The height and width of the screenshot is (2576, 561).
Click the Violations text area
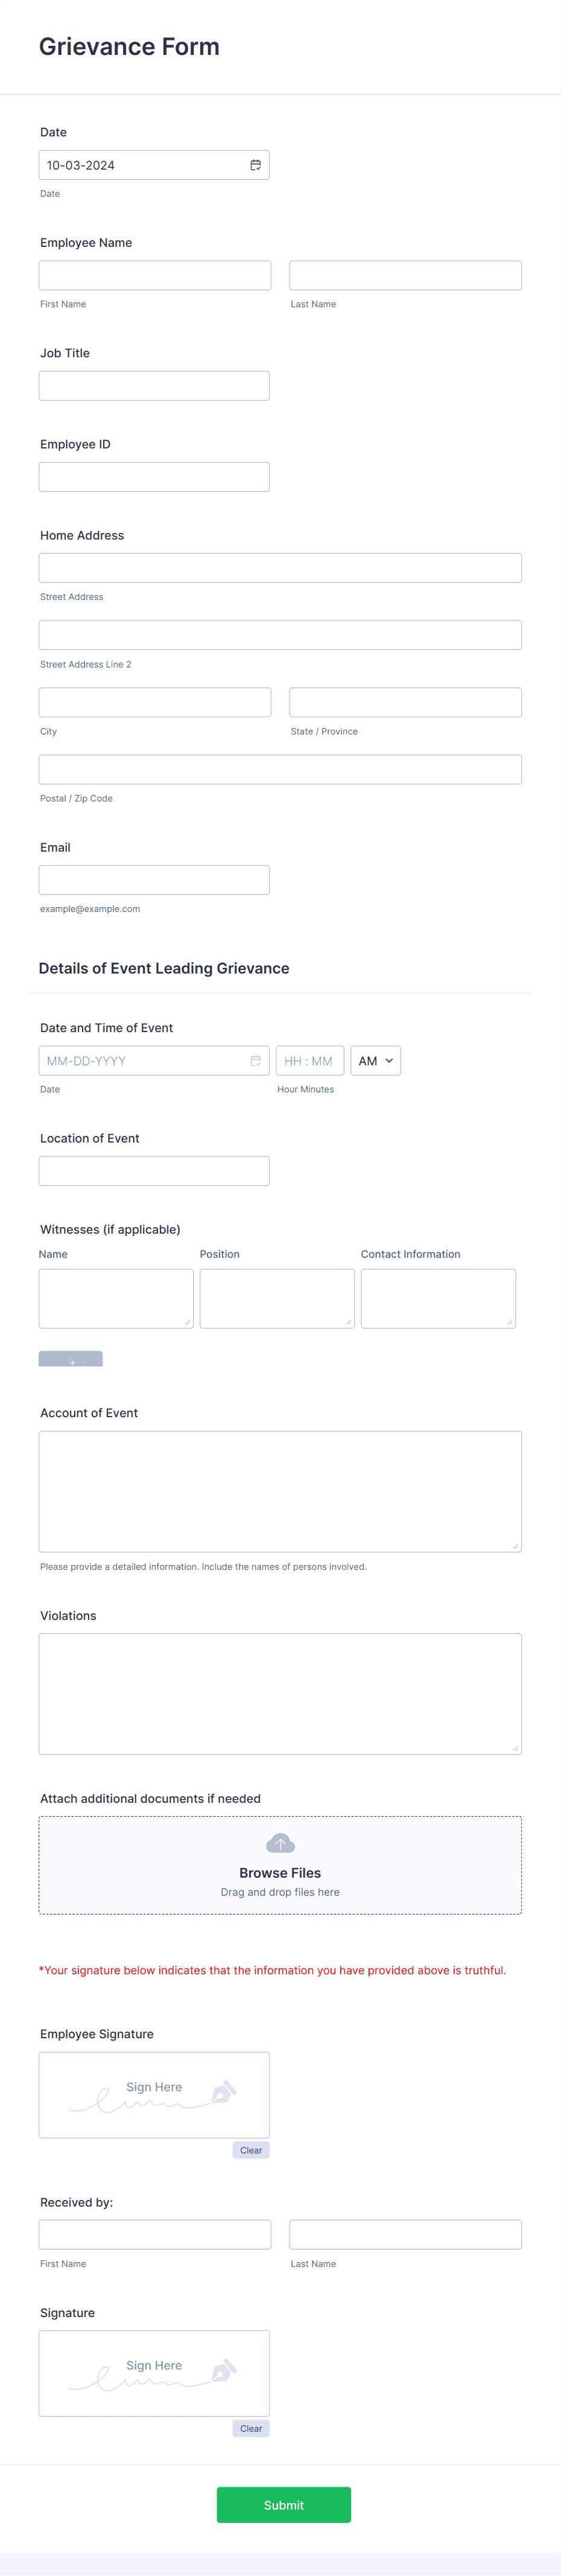coord(280,1693)
